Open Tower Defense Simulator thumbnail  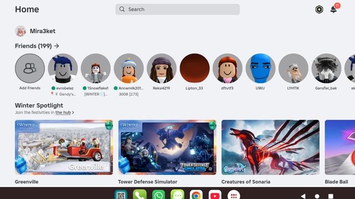click(167, 148)
